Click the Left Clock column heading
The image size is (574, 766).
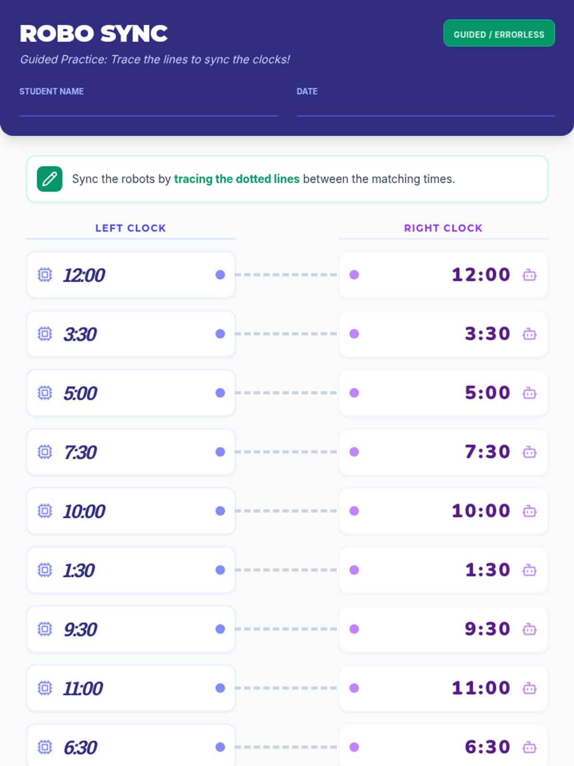tap(131, 228)
